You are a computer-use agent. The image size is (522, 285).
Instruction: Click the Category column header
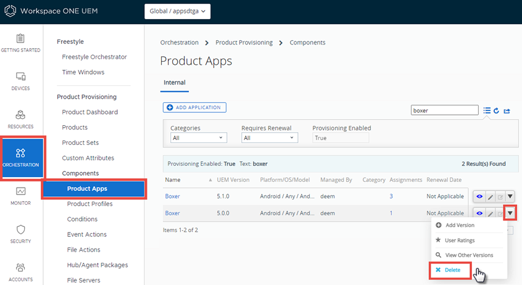click(374, 180)
